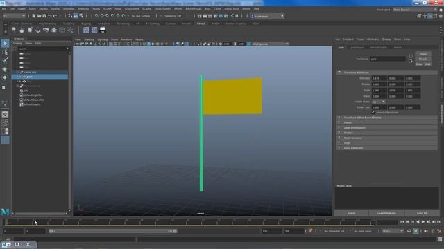This screenshot has height=249, width=444.
Task: Open the Windows menu
Action: click(69, 9)
